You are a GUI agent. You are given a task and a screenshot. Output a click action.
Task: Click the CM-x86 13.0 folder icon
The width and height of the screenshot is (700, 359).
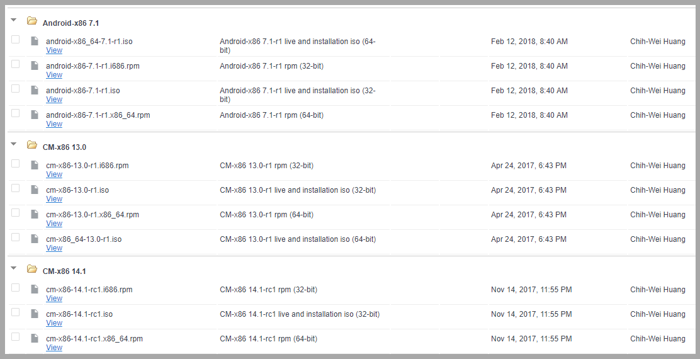(x=32, y=145)
